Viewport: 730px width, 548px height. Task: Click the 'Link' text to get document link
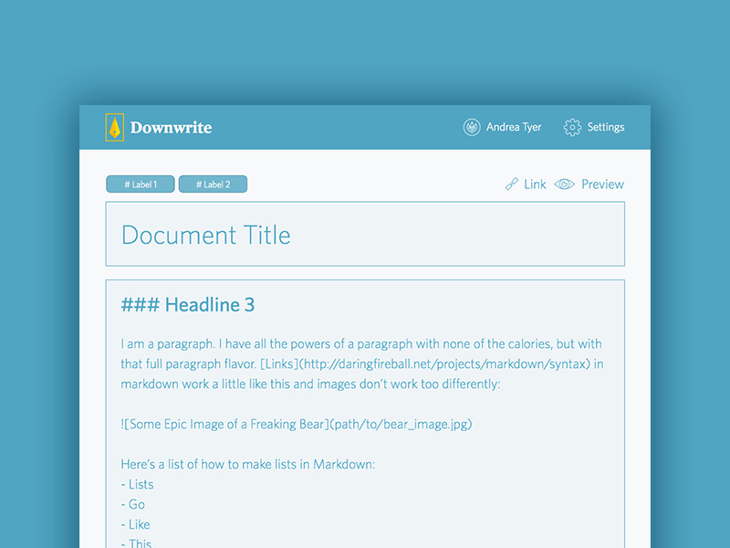[534, 184]
